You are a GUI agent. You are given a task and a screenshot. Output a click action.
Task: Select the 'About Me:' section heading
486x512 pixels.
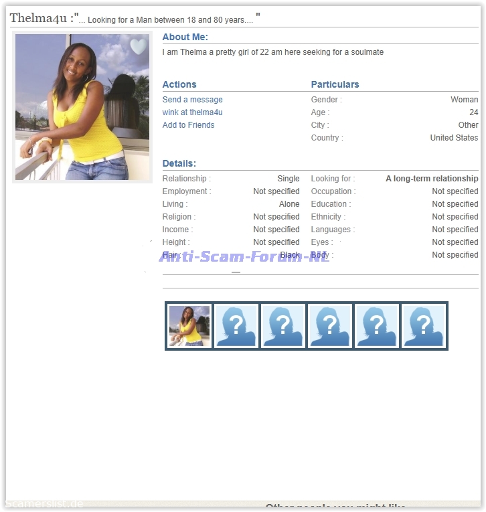pos(185,37)
